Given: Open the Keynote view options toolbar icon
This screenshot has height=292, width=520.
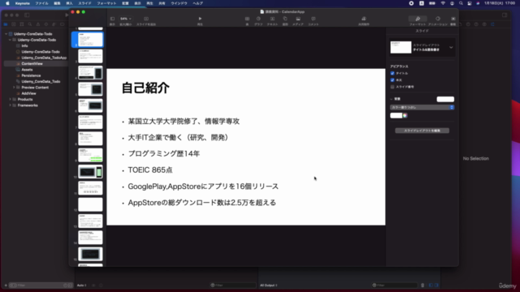Looking at the screenshot, I should click(112, 19).
